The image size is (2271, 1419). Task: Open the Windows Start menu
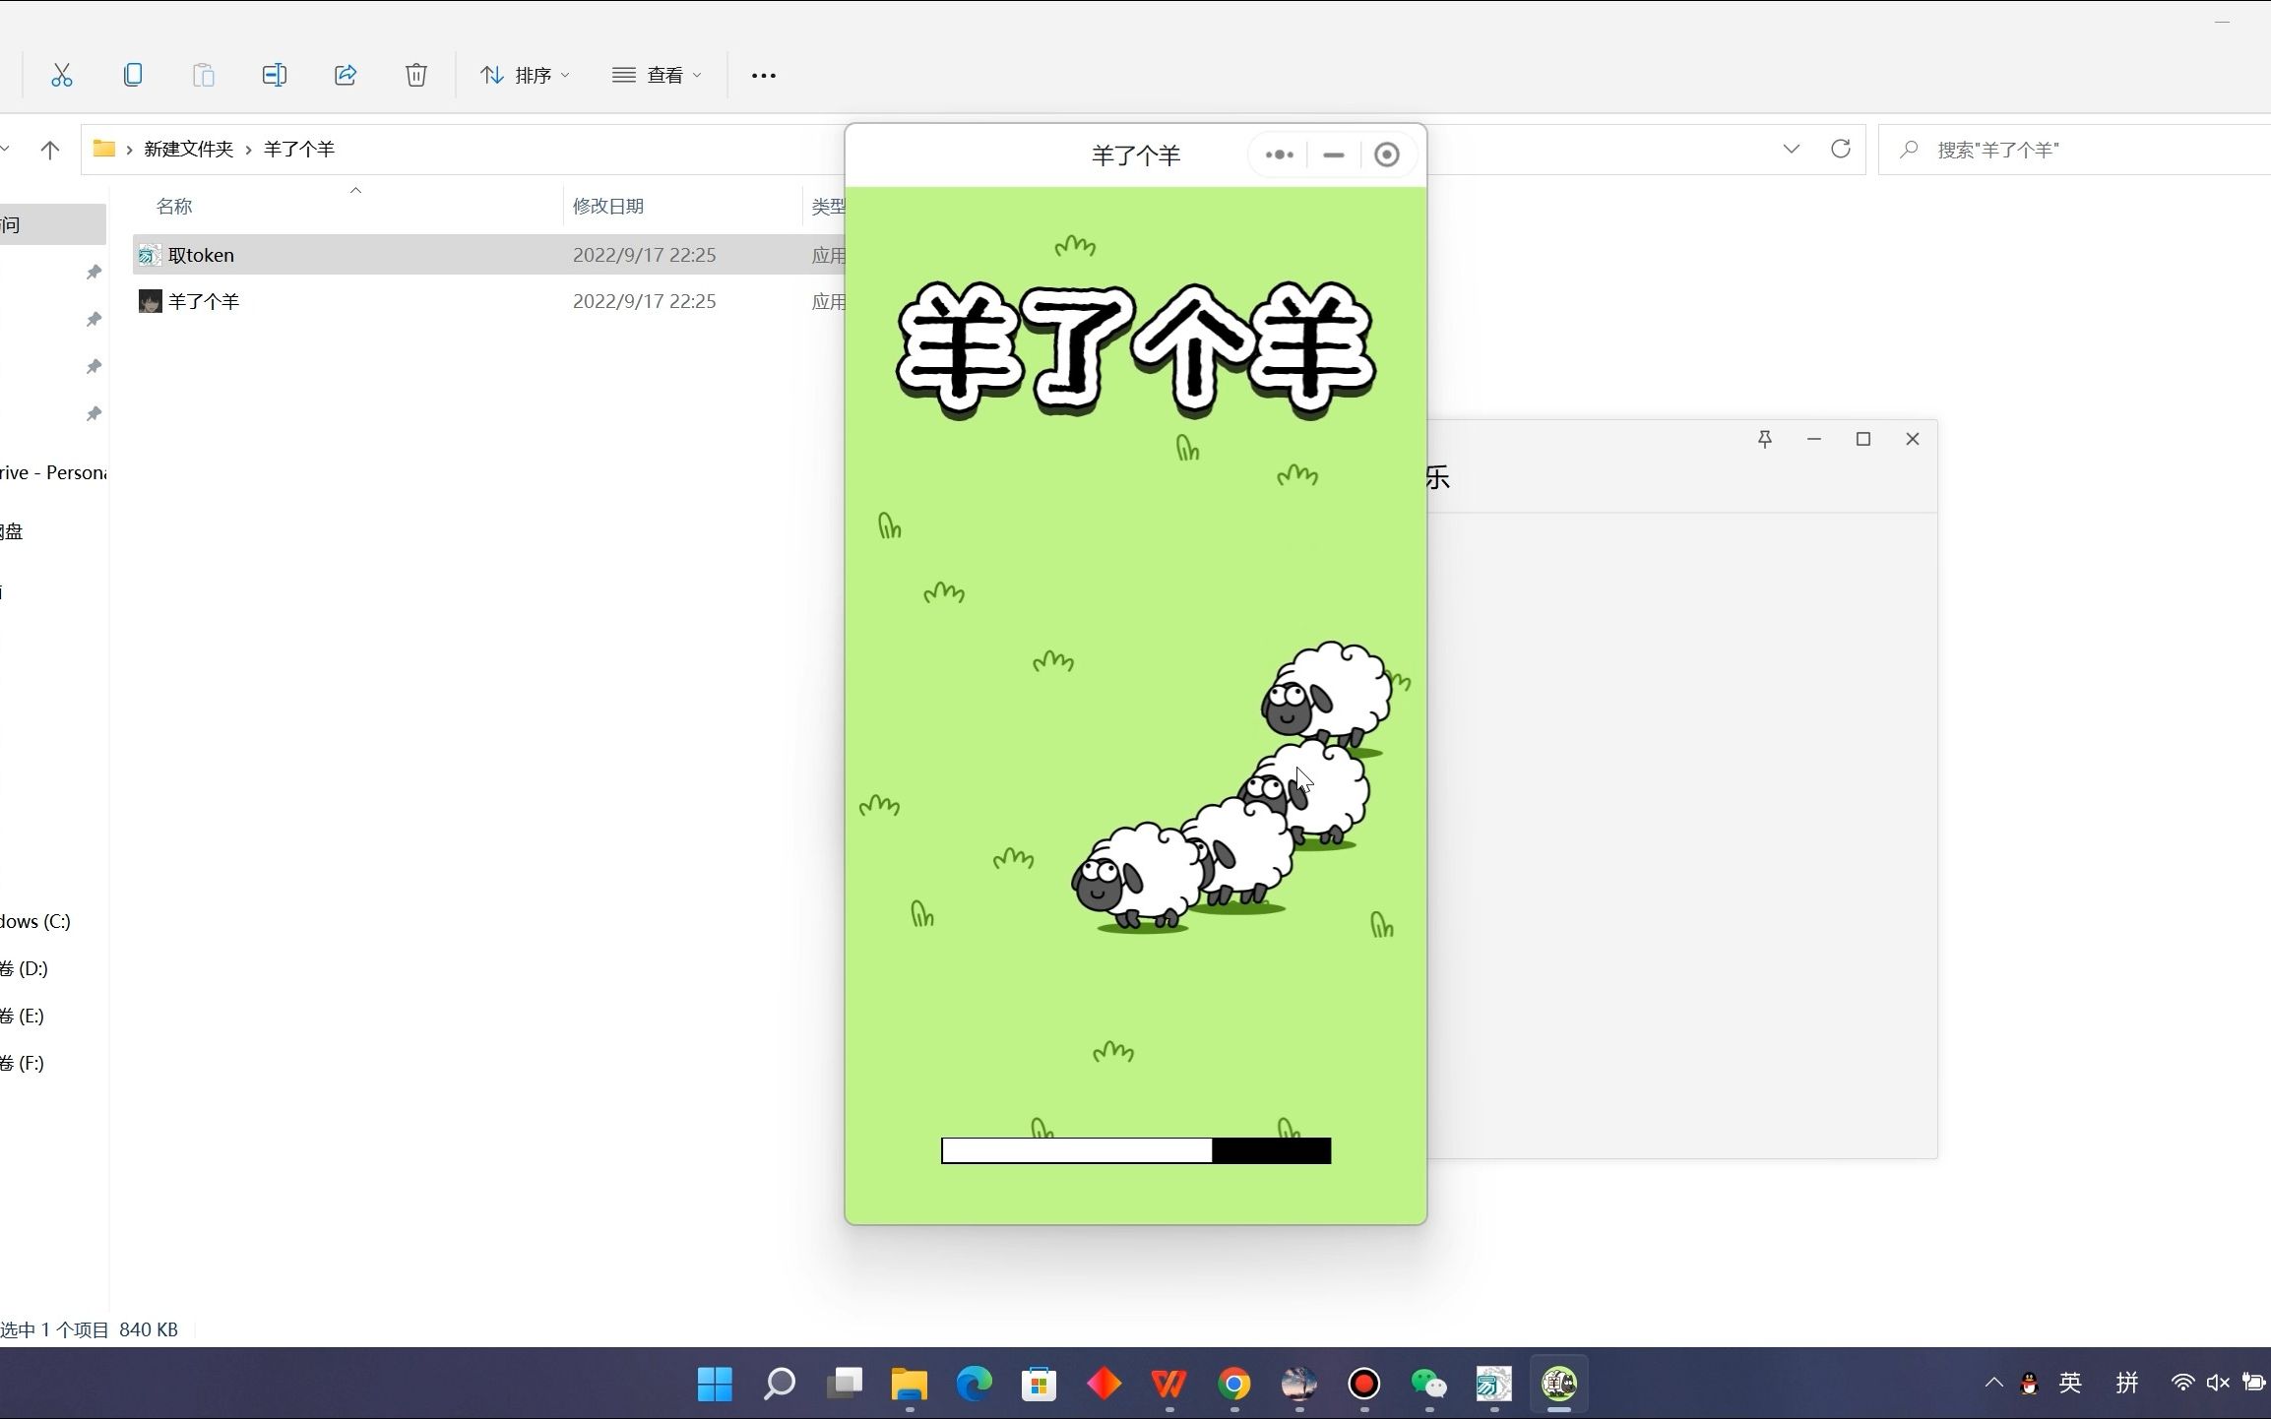715,1384
